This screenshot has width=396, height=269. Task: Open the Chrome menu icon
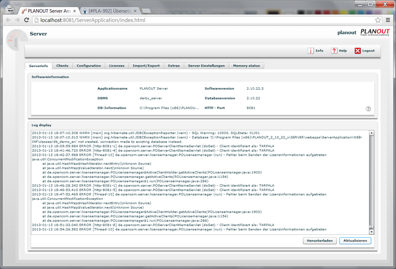point(388,20)
